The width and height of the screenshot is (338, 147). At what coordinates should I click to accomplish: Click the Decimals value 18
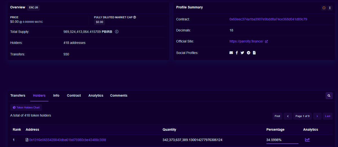click(x=231, y=30)
